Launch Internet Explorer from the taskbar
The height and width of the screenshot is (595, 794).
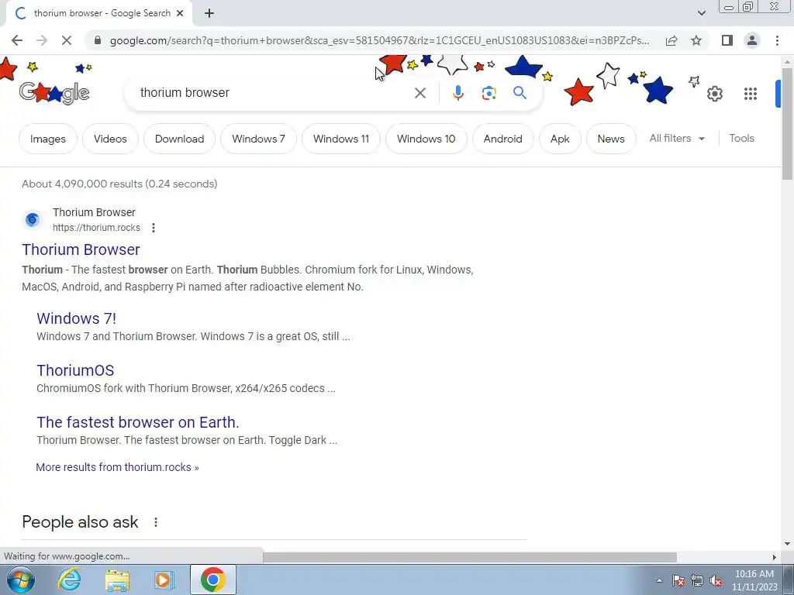point(69,580)
